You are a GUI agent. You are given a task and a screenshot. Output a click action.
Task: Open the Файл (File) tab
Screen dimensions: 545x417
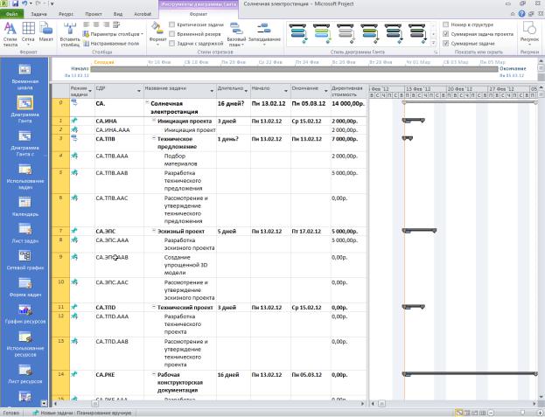pos(11,14)
